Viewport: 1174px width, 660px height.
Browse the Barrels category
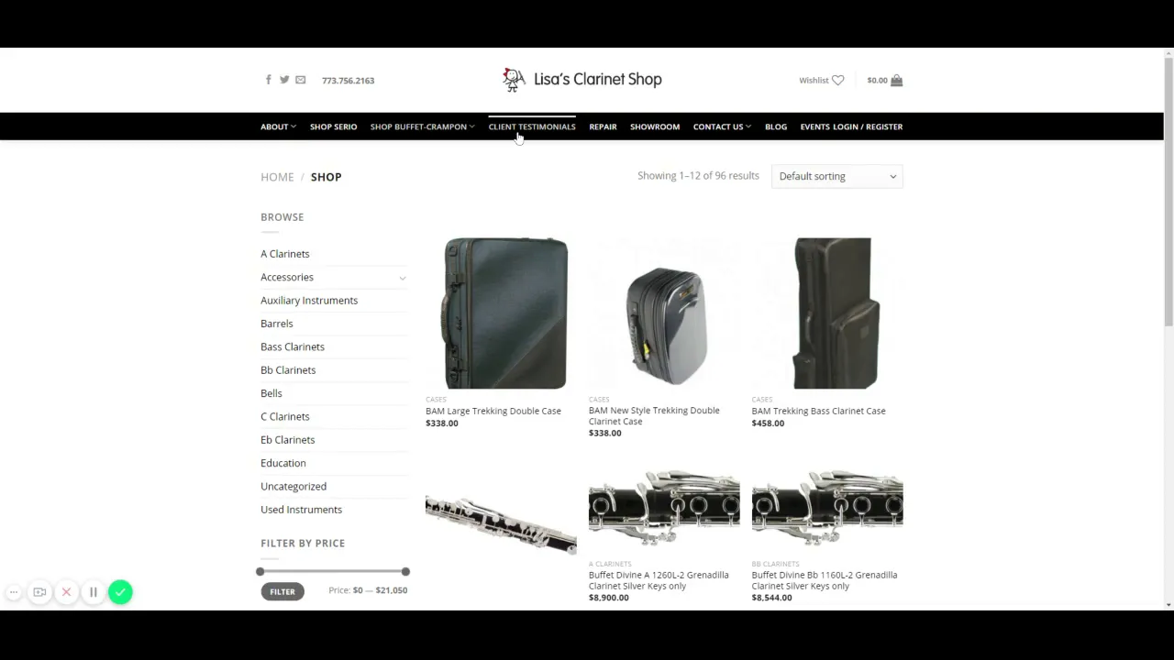point(277,324)
